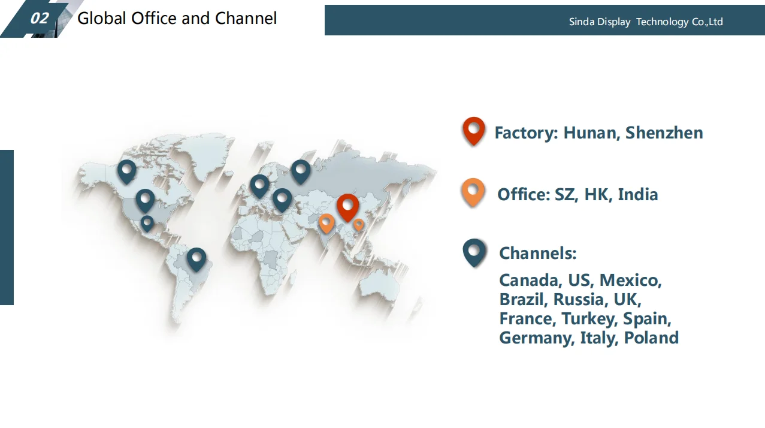Screen dimensions: 765x428
Task: Select the blue pin over Western Europe
Action: tap(259, 185)
